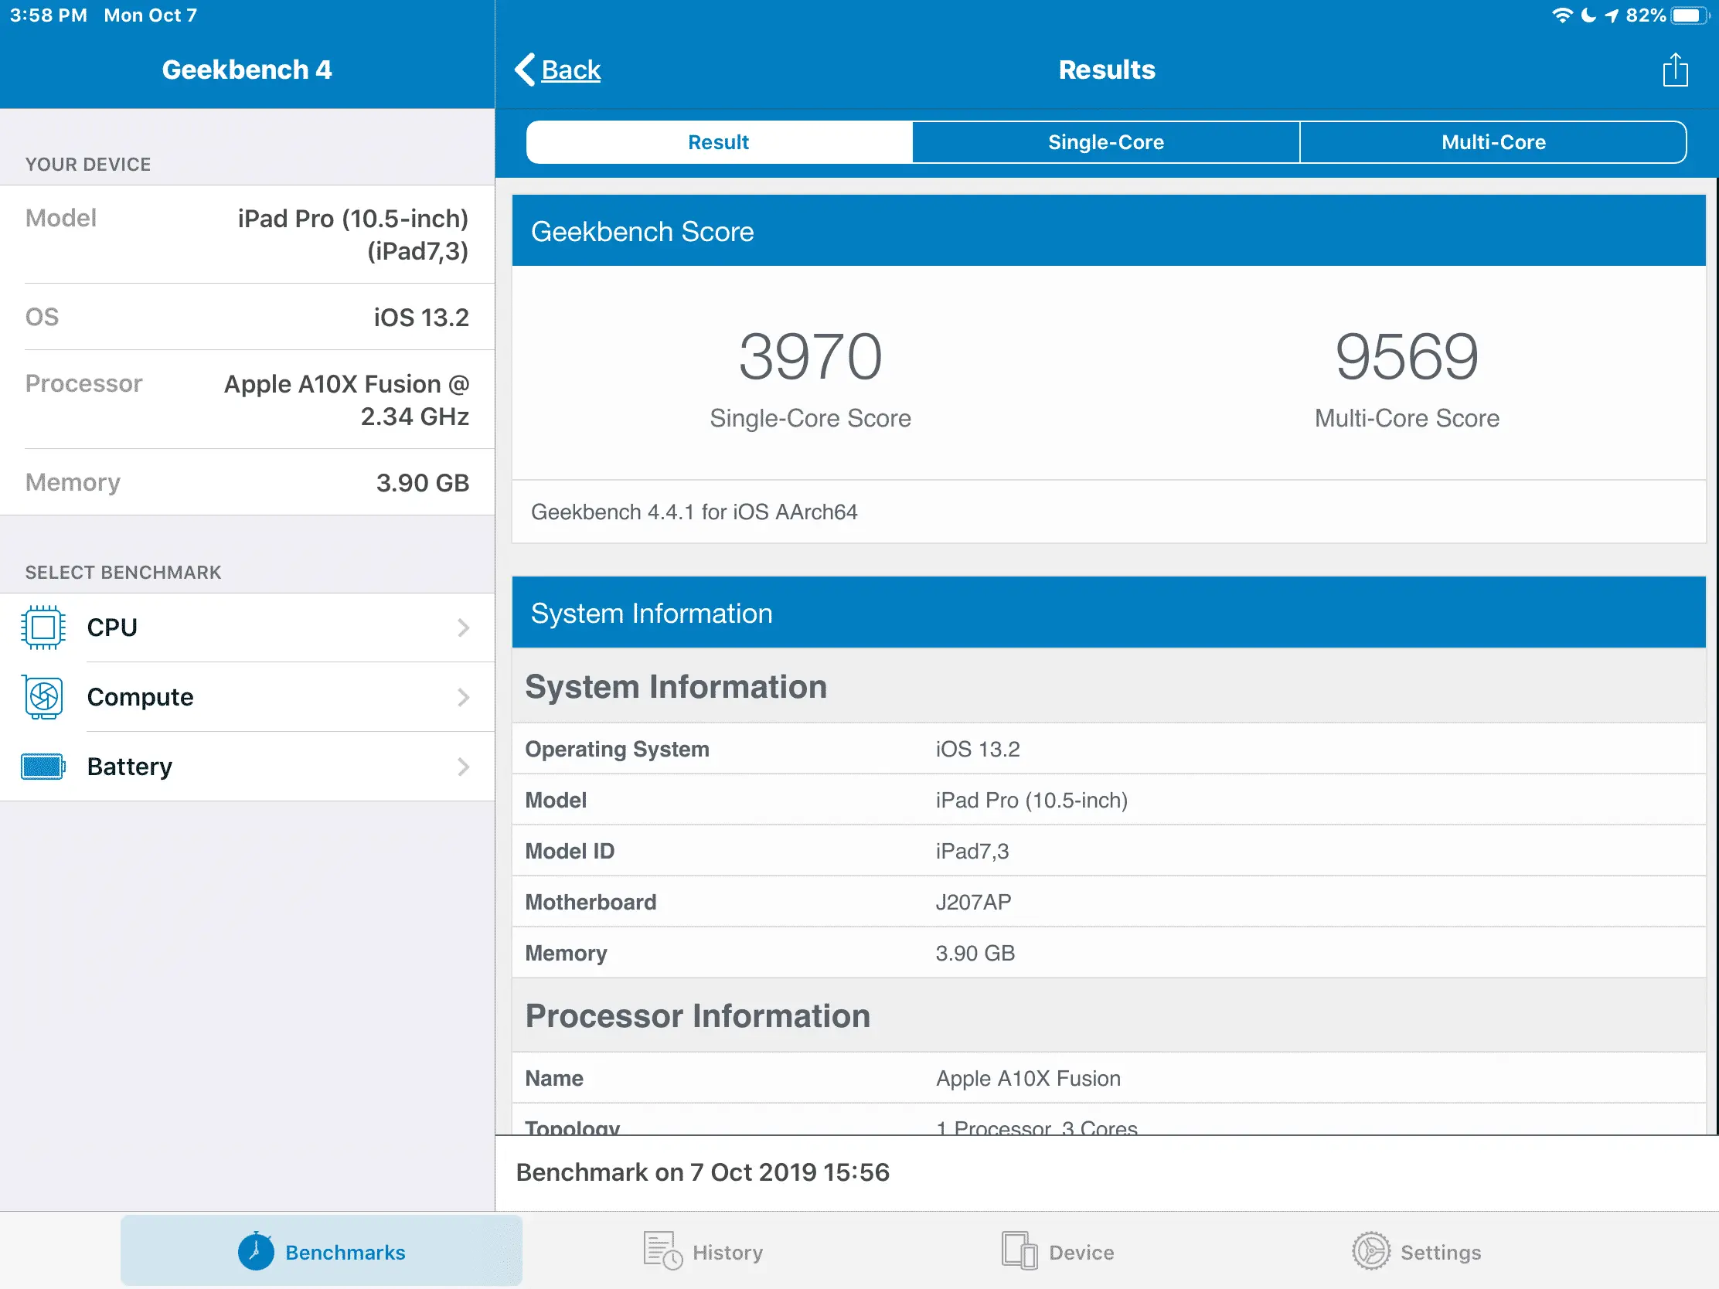Tap the Device icon in bottom bar
1719x1289 pixels.
tap(1019, 1251)
